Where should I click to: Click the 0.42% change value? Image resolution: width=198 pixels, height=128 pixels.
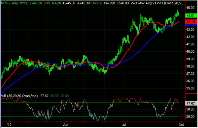point(56,3)
